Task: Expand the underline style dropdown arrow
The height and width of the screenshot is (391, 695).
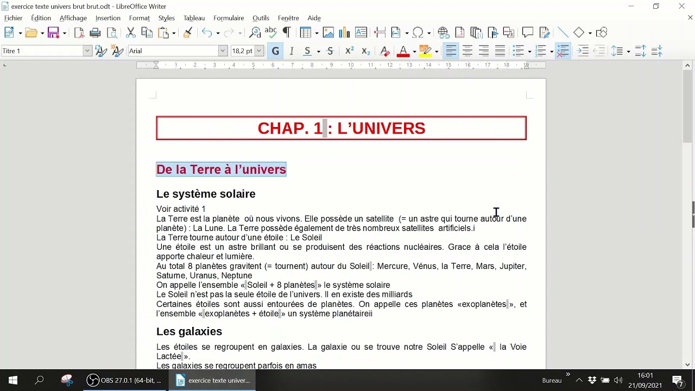Action: (x=319, y=52)
